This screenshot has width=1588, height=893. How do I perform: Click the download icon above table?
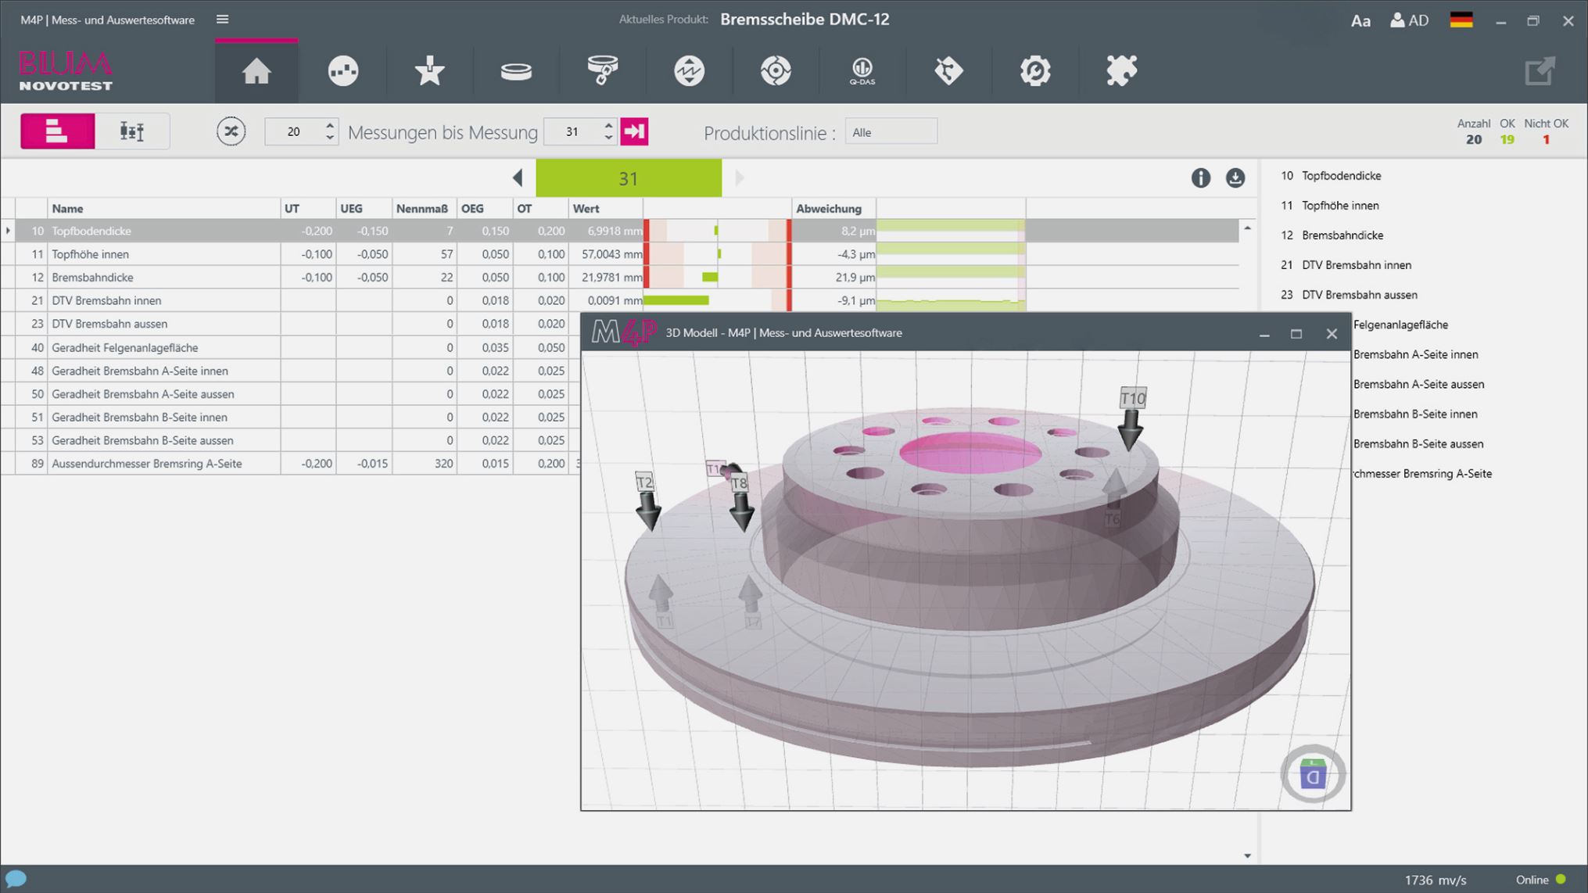tap(1235, 178)
